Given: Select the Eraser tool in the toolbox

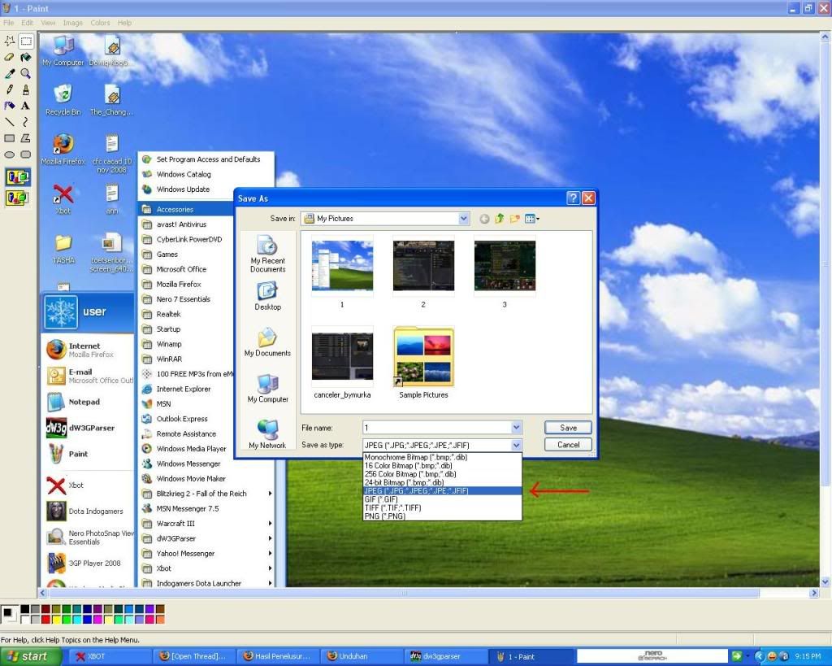Looking at the screenshot, I should pos(9,57).
